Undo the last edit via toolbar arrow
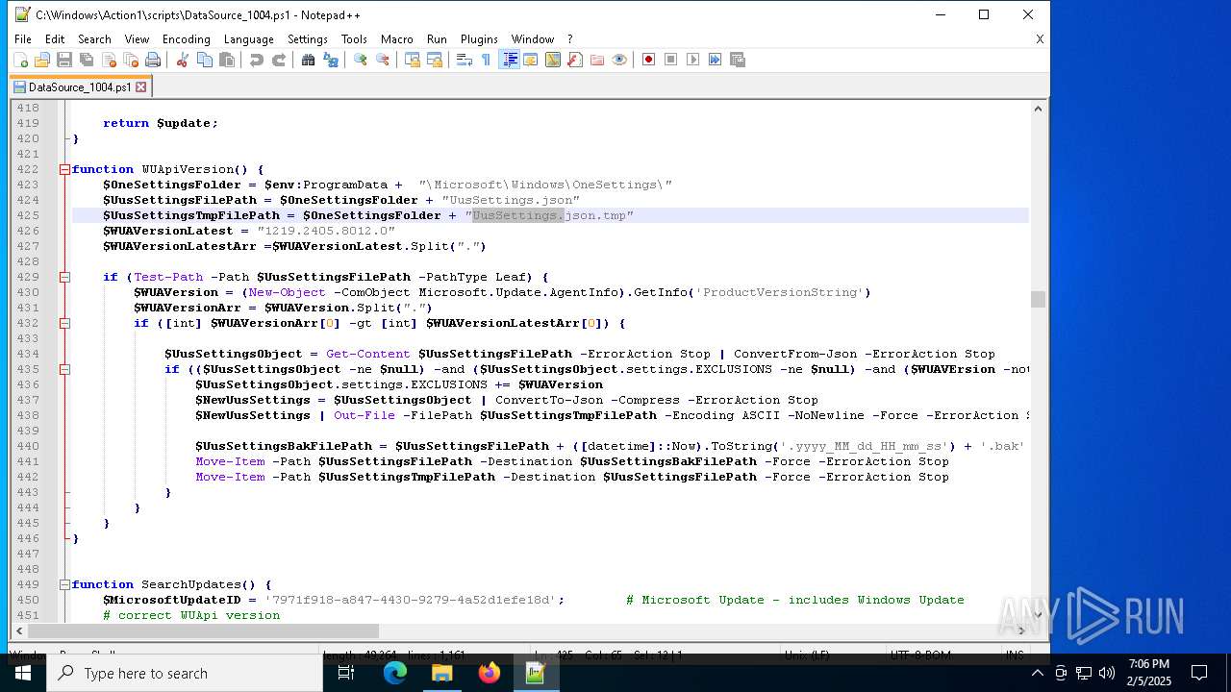Viewport: 1231px width, 692px height. click(256, 60)
